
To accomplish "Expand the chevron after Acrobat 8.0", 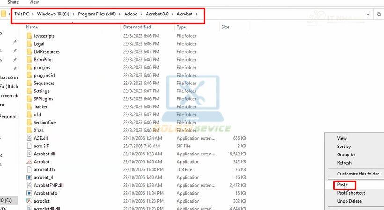I will coord(172,14).
